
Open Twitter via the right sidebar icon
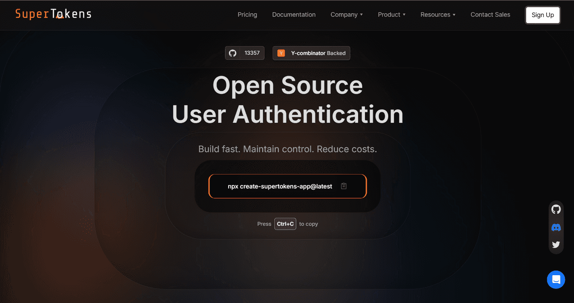click(x=556, y=244)
